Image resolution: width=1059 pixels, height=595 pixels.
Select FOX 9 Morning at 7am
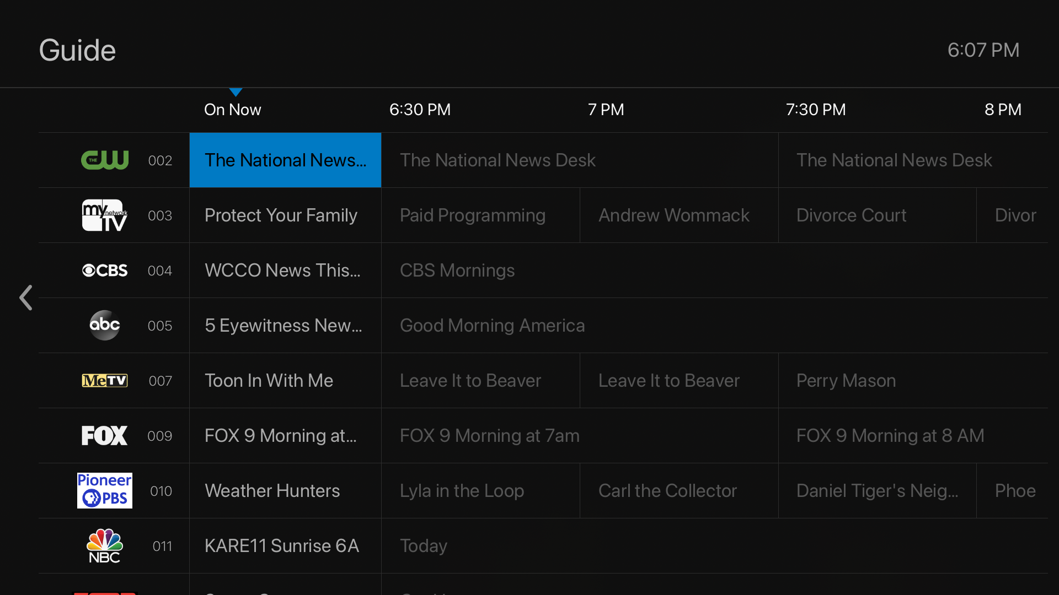click(x=580, y=435)
